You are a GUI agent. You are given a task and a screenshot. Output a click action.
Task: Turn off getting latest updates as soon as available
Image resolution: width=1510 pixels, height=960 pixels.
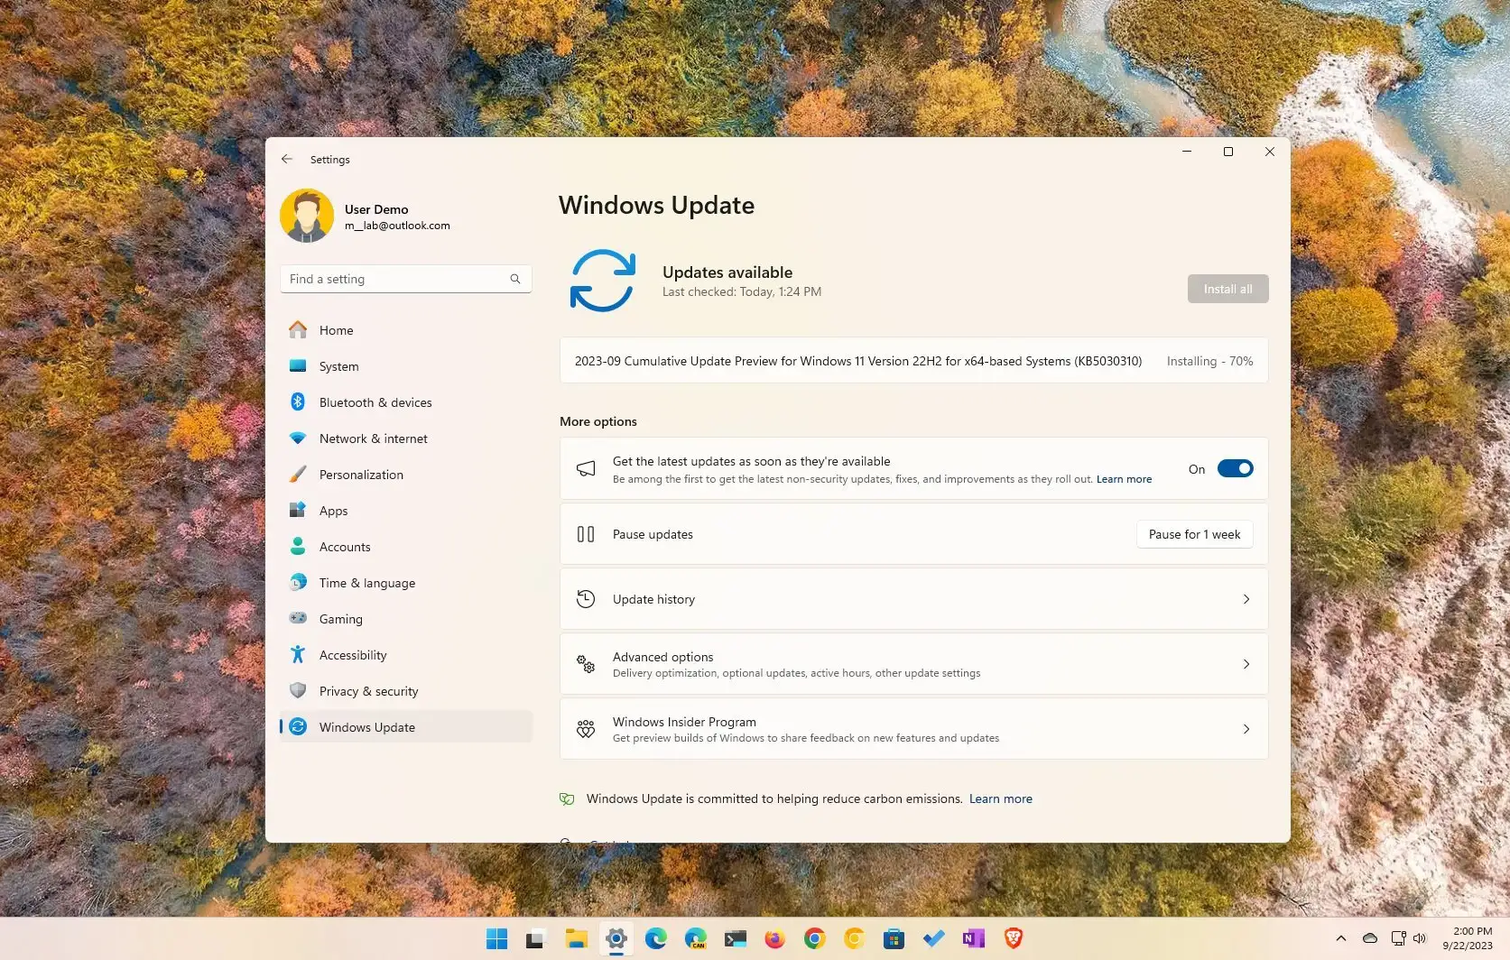1235,468
